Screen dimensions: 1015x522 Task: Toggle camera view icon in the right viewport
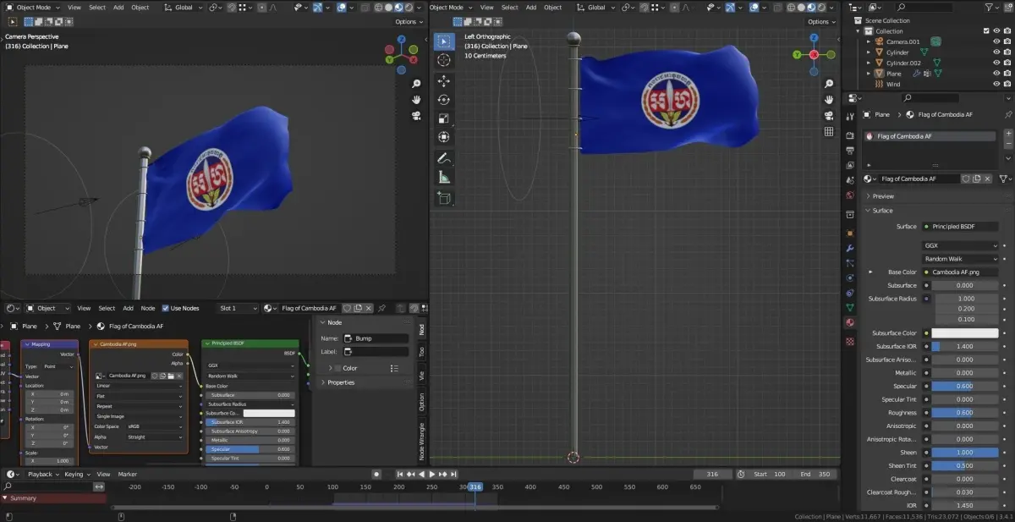tap(829, 116)
